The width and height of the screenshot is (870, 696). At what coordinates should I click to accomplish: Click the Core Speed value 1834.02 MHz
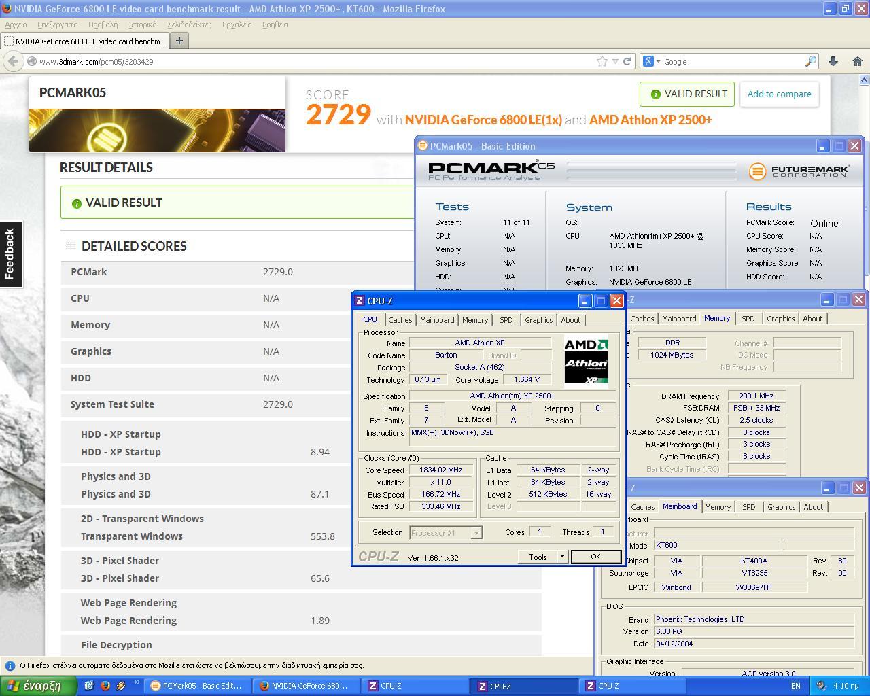coord(441,470)
